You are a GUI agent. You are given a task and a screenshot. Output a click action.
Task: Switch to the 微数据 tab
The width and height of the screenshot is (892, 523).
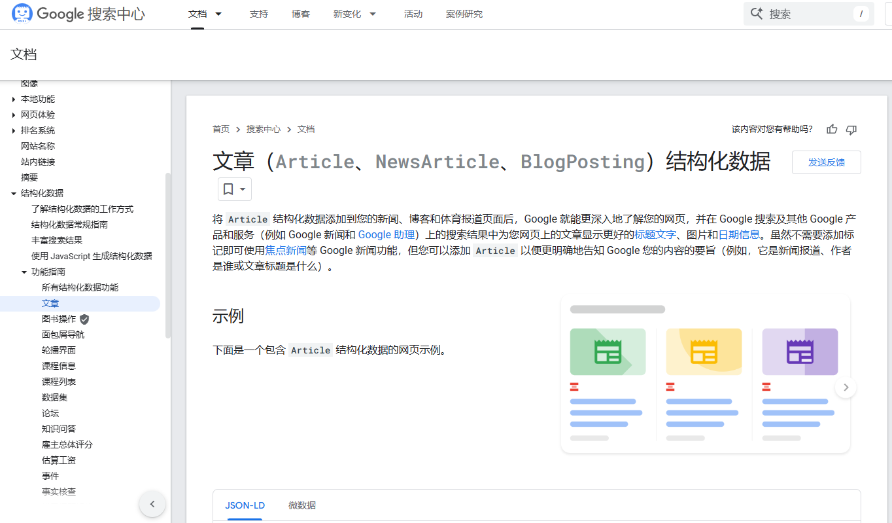[x=302, y=505]
